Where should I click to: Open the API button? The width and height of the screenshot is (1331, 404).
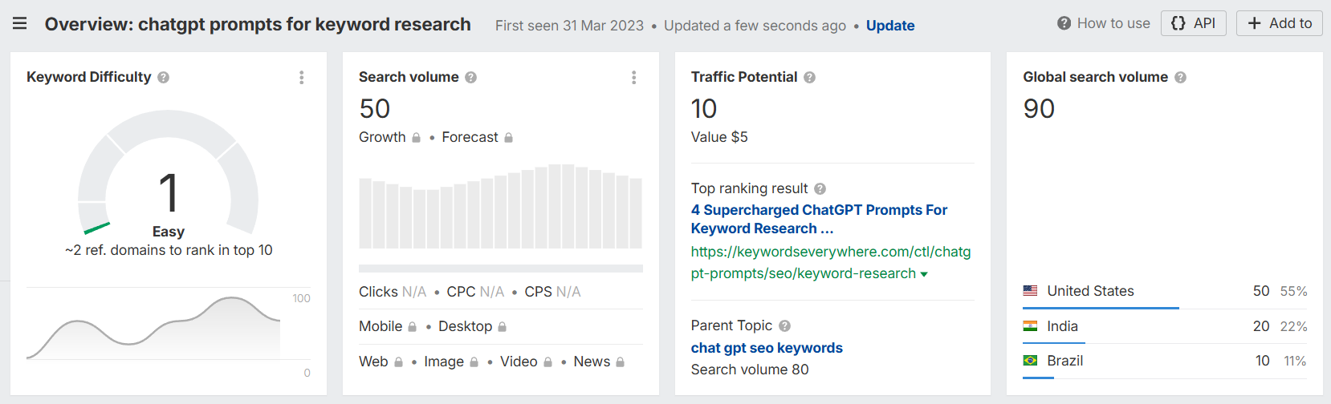point(1194,23)
